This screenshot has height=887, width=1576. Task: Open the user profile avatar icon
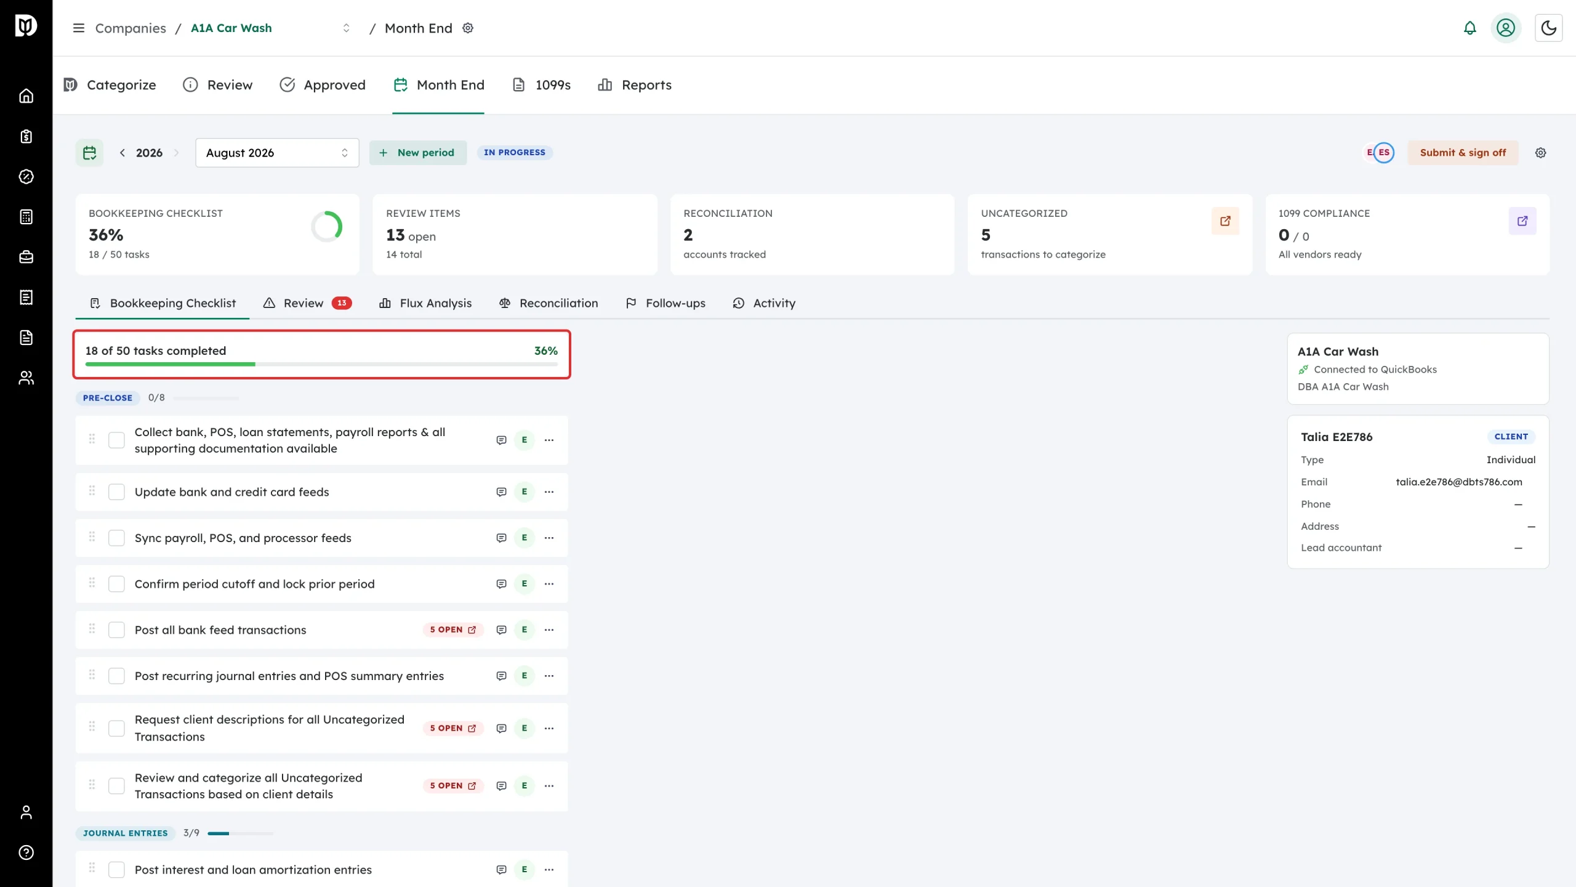(x=1506, y=28)
